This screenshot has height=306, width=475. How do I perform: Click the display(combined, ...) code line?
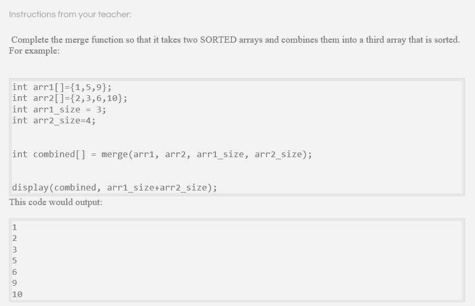(115, 187)
